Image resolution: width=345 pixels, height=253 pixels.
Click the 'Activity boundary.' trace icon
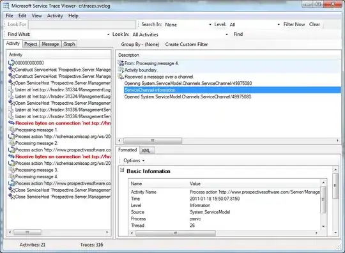tap(121, 70)
